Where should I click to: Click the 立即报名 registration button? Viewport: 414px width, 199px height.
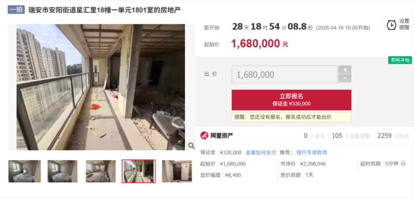(291, 100)
